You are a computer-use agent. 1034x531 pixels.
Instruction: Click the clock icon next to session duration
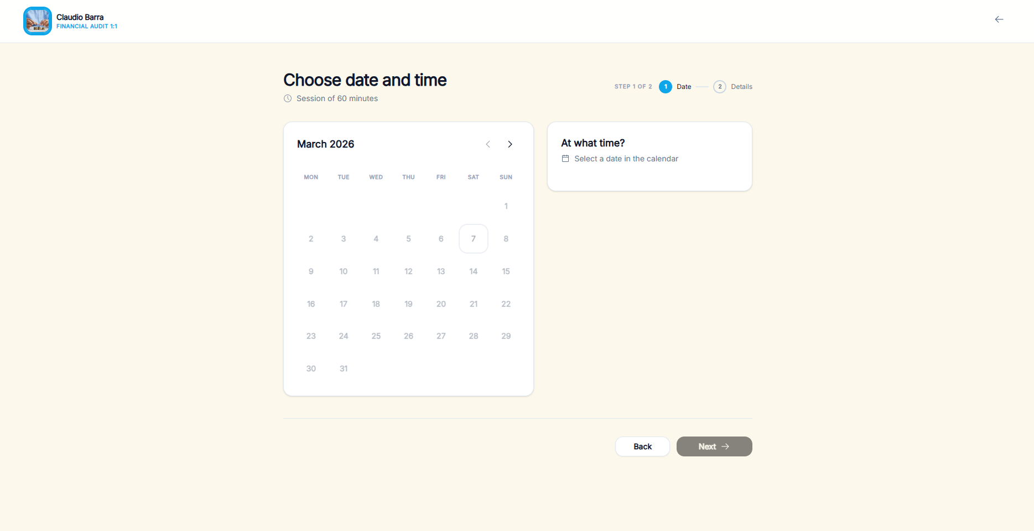[288, 98]
